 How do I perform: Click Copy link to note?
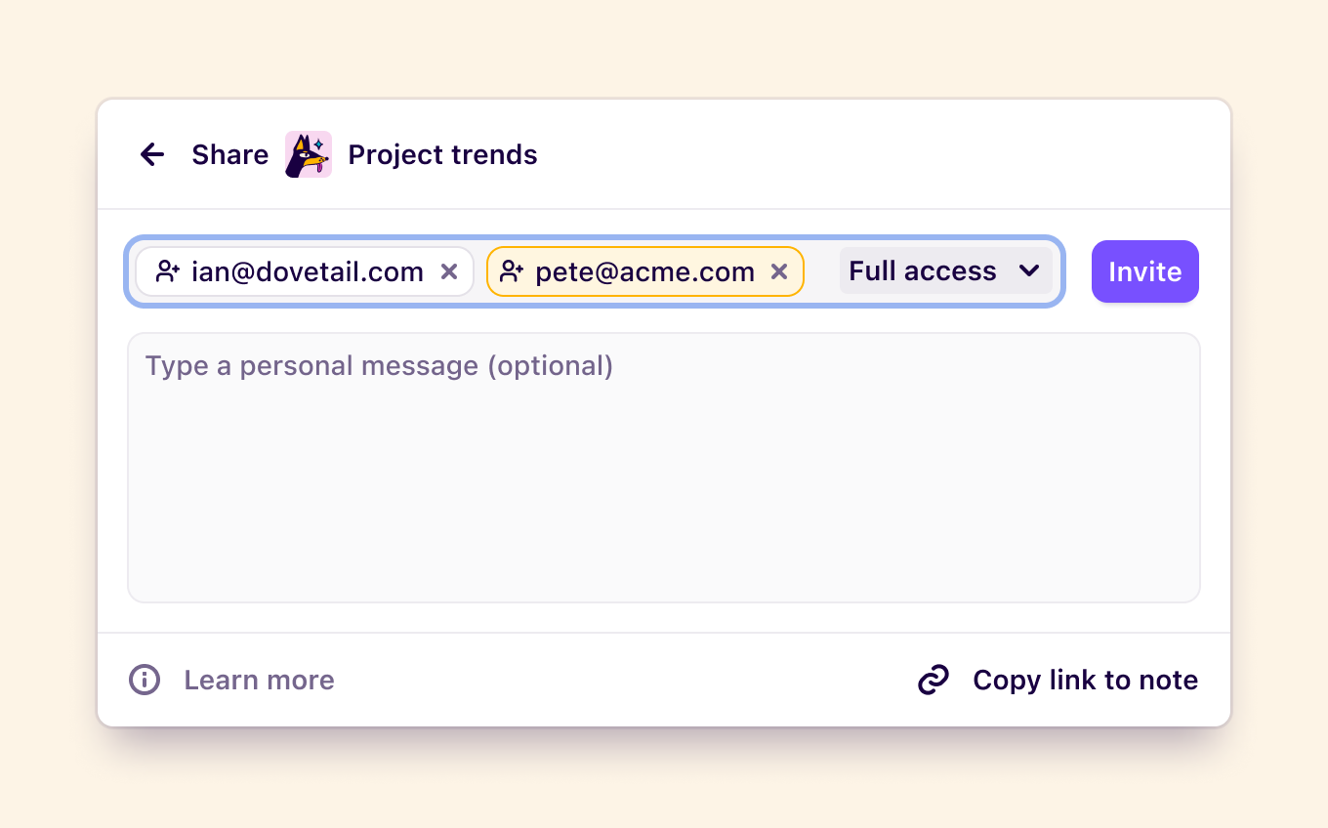point(1085,680)
